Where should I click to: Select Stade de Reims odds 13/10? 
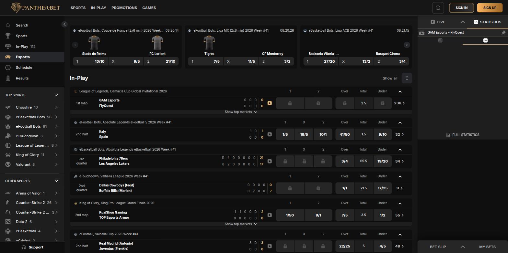[91, 61]
